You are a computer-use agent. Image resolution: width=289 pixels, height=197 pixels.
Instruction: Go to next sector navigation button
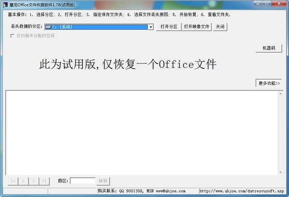click(34, 181)
